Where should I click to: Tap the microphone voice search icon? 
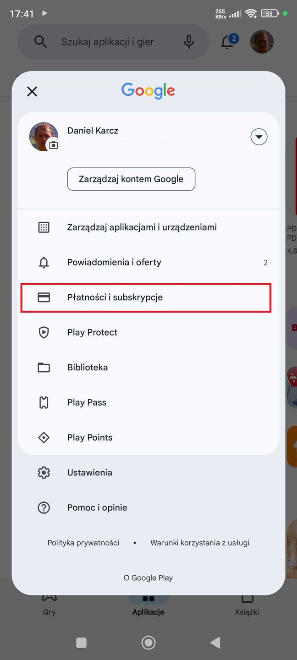point(188,42)
